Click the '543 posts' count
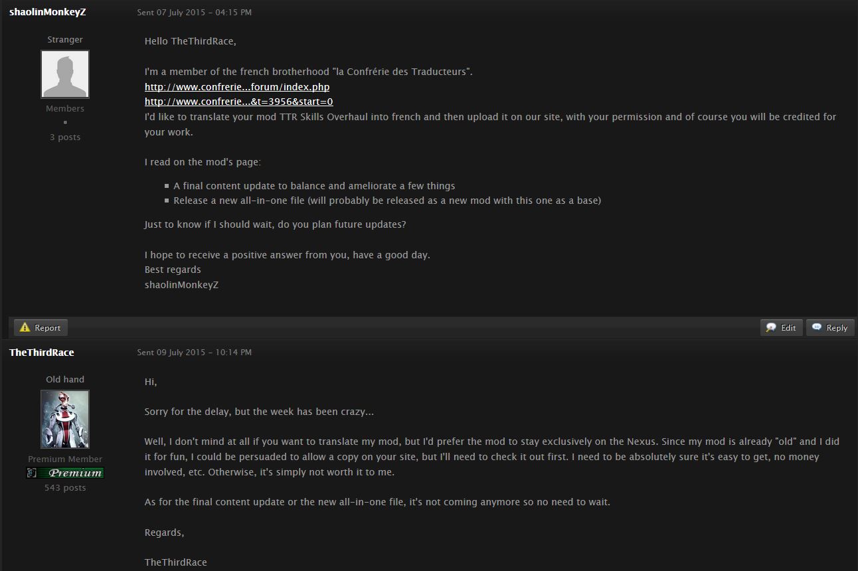The width and height of the screenshot is (858, 571). [x=65, y=488]
